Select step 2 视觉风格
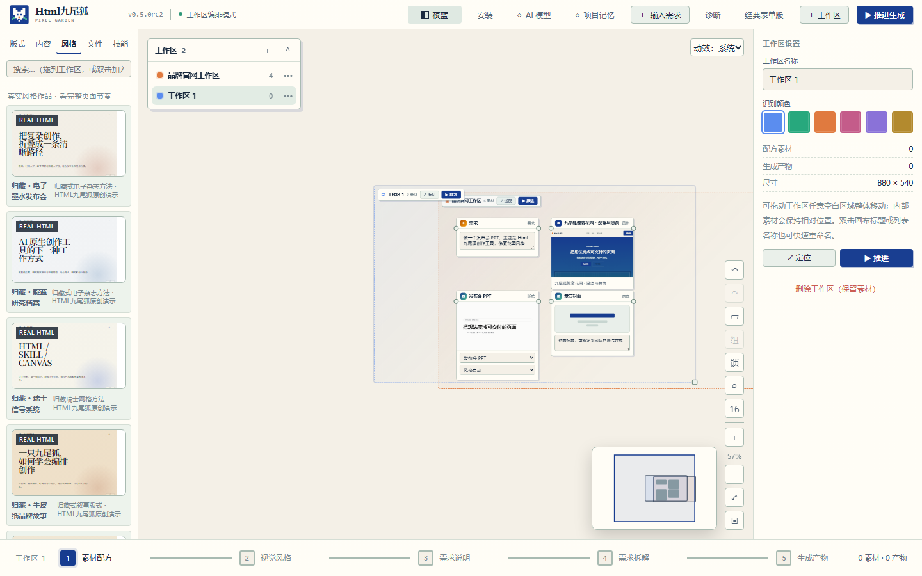 click(266, 558)
